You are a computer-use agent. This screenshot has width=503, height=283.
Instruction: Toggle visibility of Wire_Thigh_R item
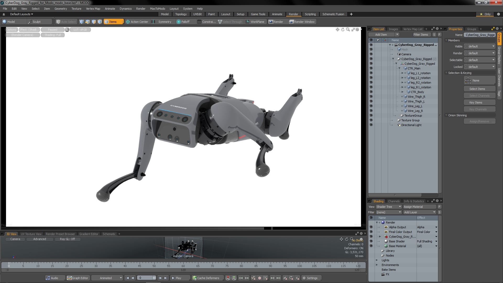[371, 97]
